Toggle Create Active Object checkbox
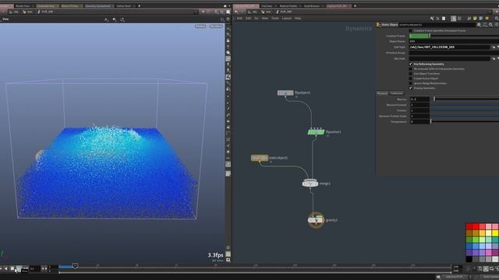The height and width of the screenshot is (280, 499). [x=411, y=79]
